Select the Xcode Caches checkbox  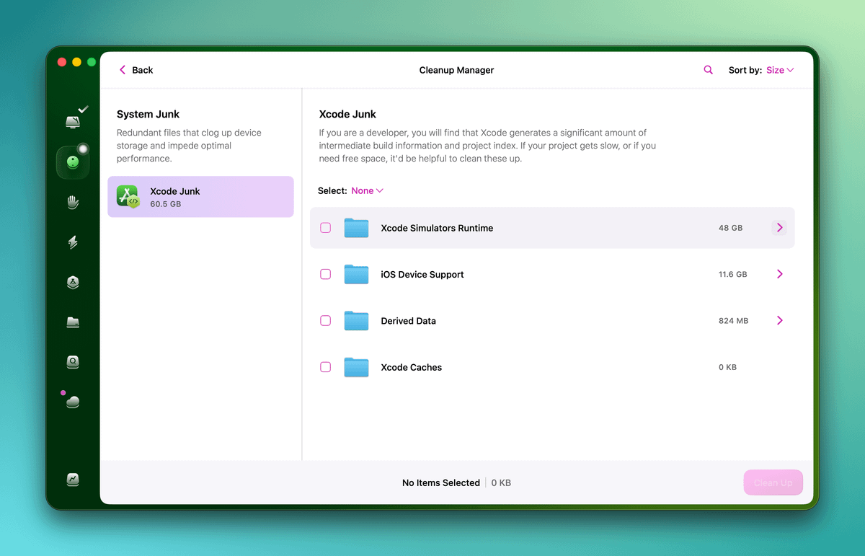[326, 367]
